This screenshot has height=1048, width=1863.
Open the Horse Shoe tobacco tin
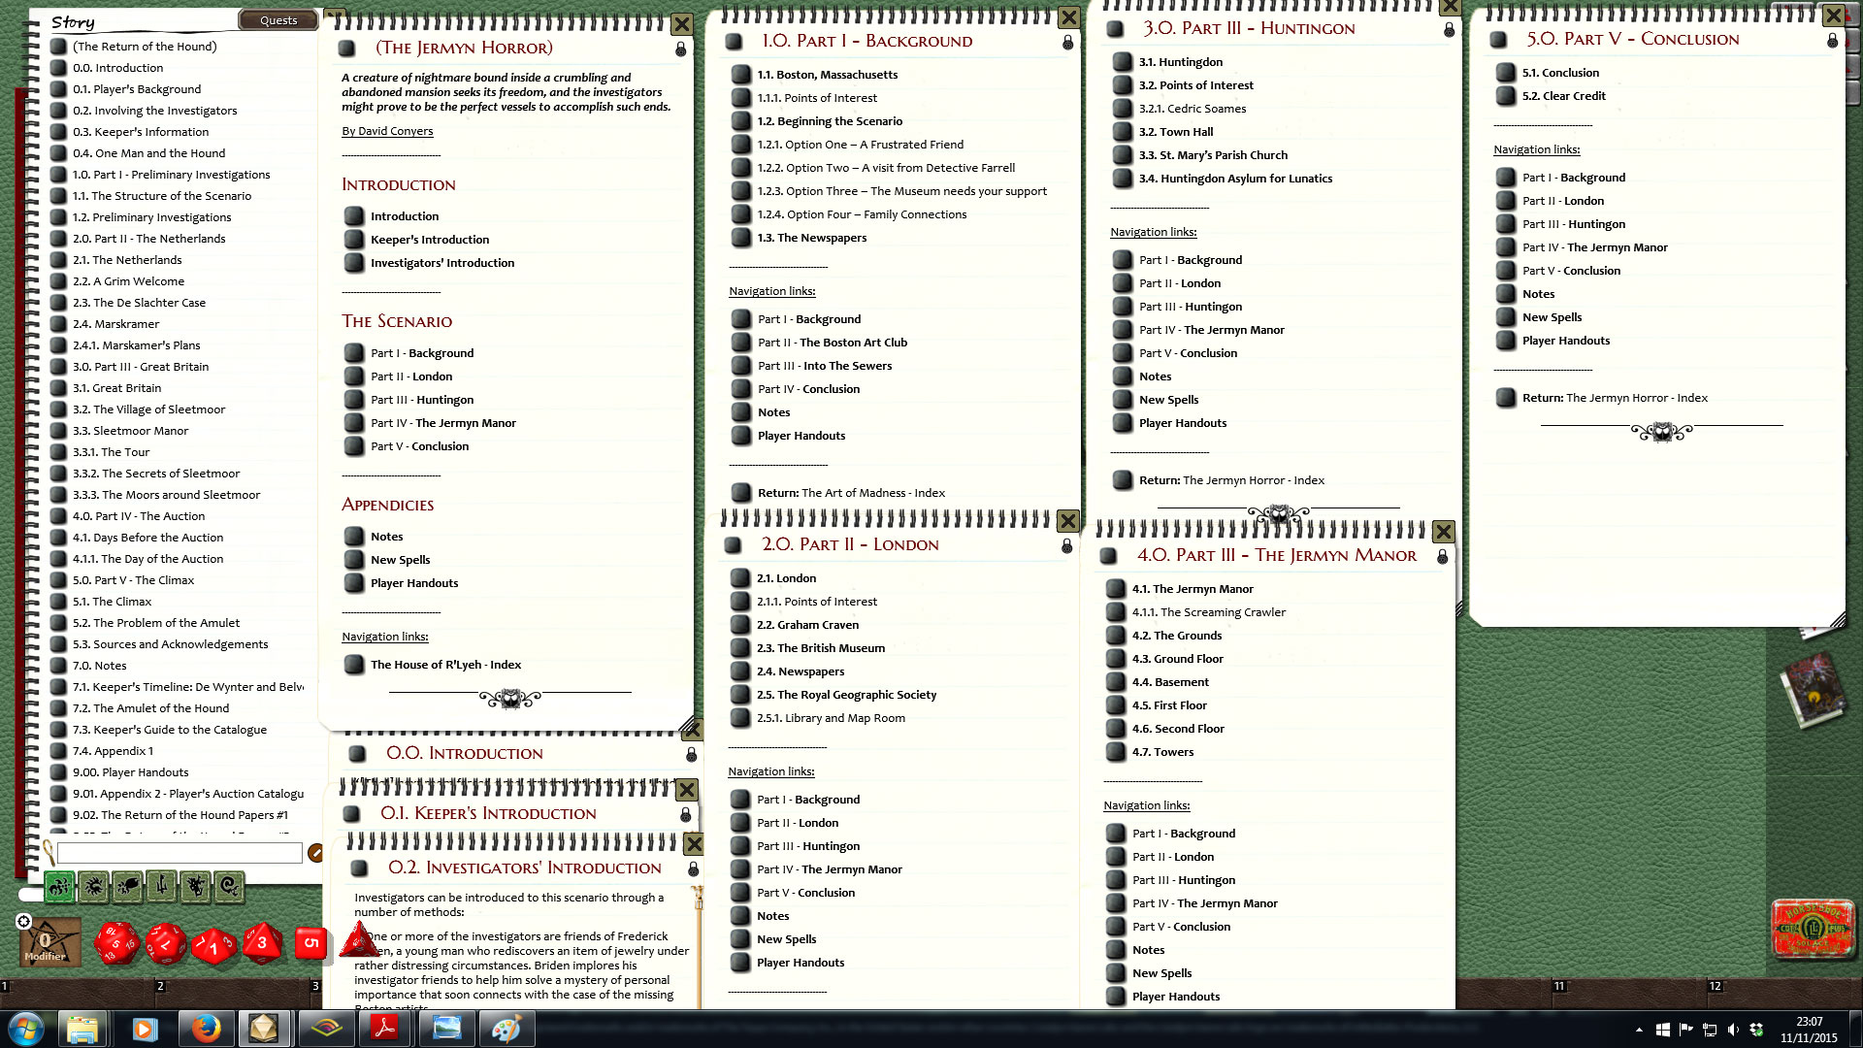[1812, 930]
